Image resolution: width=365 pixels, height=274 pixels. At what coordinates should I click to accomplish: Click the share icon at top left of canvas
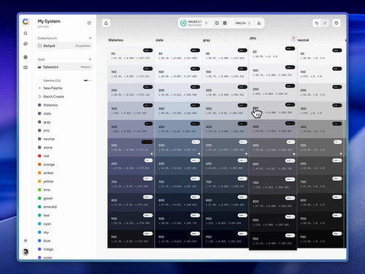tap(106, 23)
